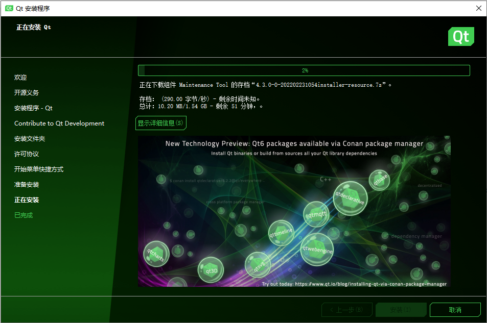Click the Conan package manager promo banner
The height and width of the screenshot is (323, 487).
click(294, 211)
